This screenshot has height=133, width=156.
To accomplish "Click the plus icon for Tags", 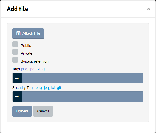I will [x=17, y=78].
